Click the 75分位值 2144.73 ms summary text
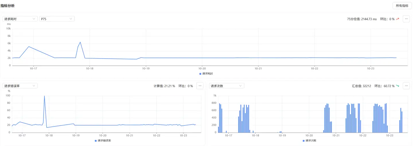This screenshot has width=413, height=146. tap(362, 19)
